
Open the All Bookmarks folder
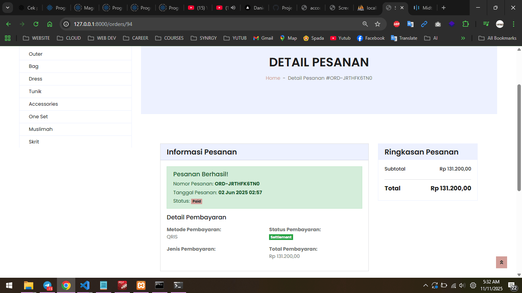pyautogui.click(x=497, y=38)
